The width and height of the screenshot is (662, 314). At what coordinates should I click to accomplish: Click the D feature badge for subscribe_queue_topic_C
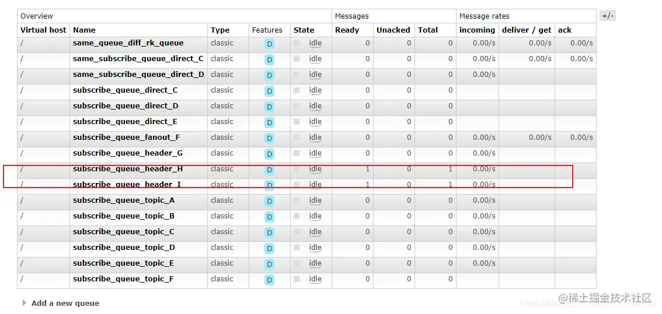pyautogui.click(x=269, y=232)
